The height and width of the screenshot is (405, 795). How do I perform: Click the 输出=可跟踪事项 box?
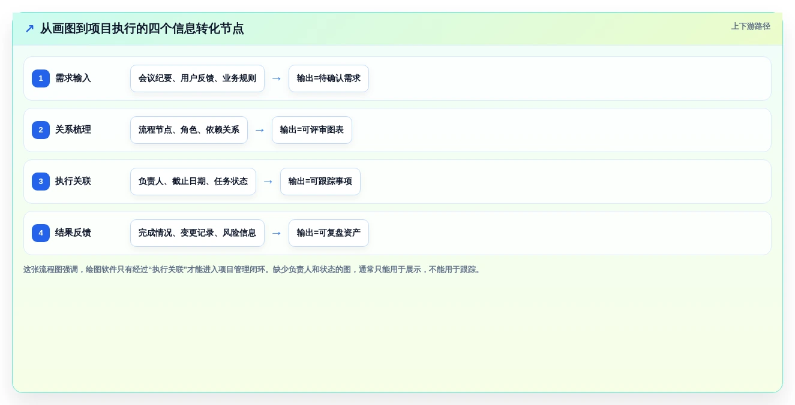click(320, 182)
